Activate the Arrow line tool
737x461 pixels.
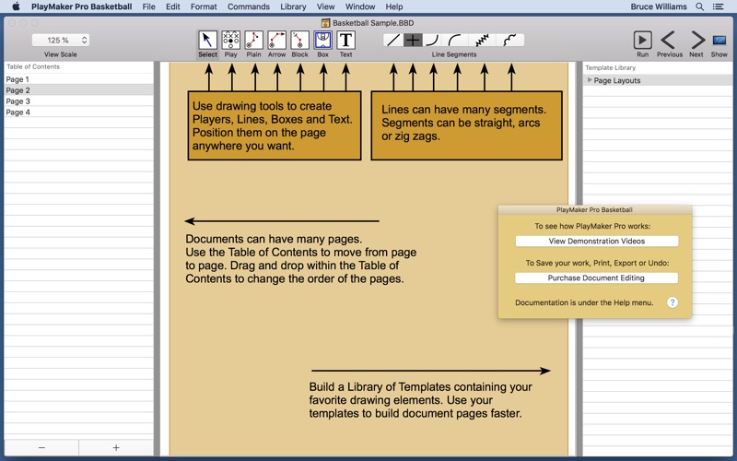tap(277, 41)
